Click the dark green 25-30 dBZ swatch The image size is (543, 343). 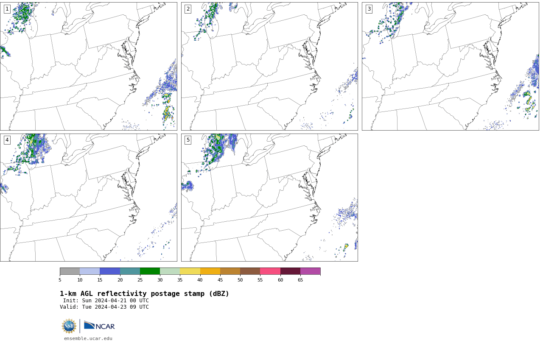[x=150, y=271]
